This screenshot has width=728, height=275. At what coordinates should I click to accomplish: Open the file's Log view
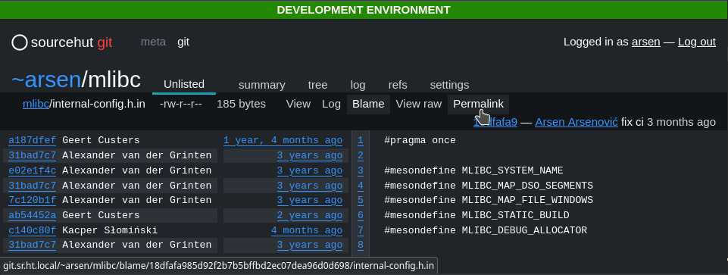(332, 104)
